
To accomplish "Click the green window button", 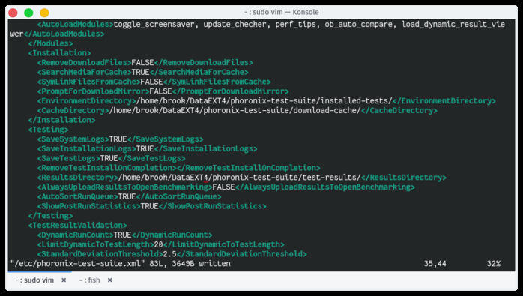I will pyautogui.click(x=28, y=13).
